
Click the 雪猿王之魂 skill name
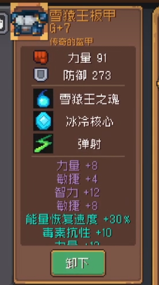pyautogui.click(x=90, y=99)
